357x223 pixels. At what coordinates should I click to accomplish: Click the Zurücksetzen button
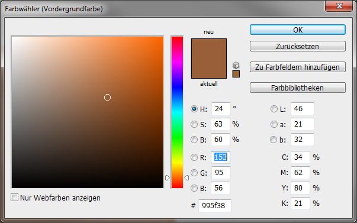[298, 46]
